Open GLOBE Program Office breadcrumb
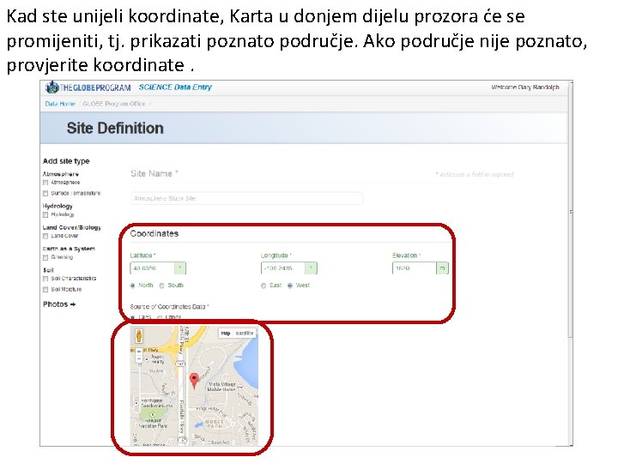This screenshot has height=463, width=618. click(x=114, y=104)
